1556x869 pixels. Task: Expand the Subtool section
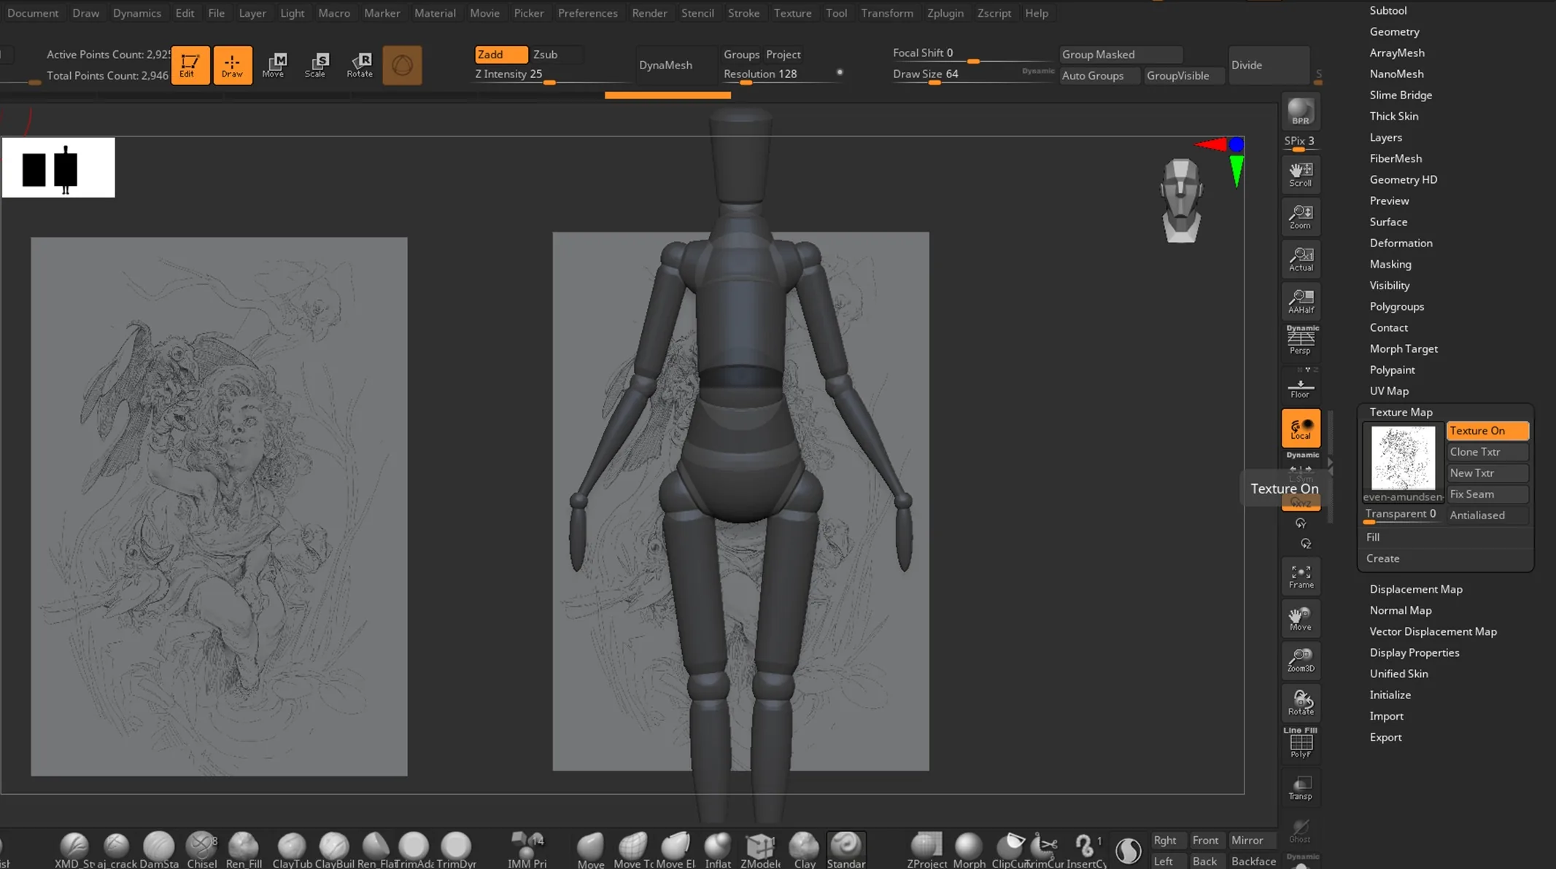1387,10
